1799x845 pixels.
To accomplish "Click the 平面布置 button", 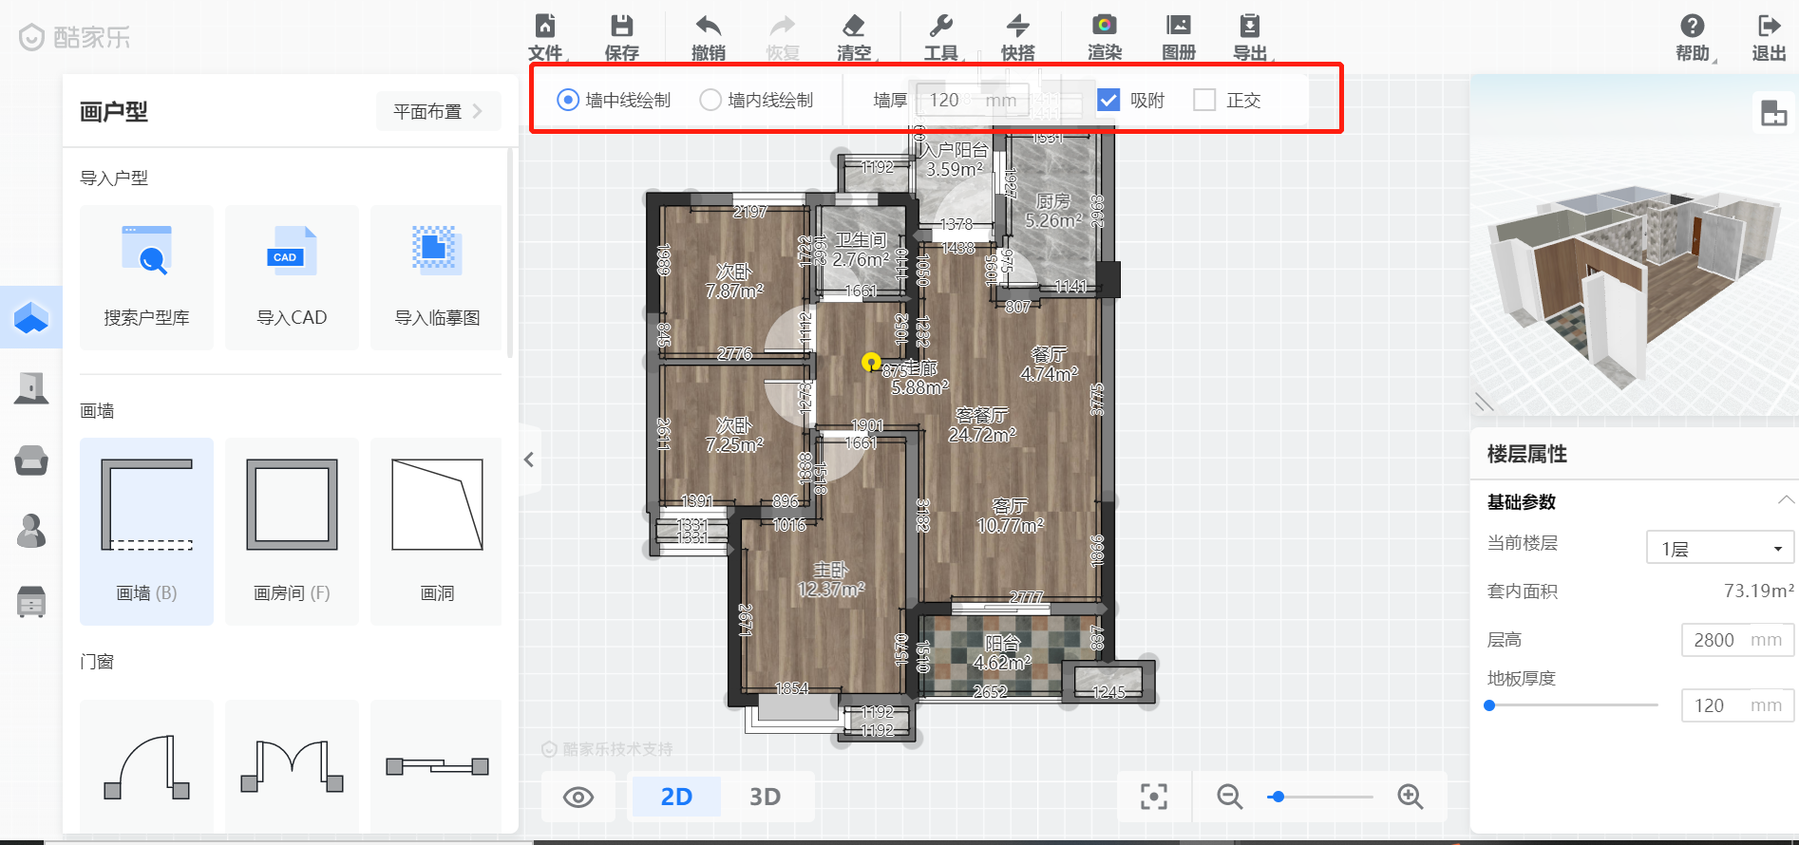I will [x=438, y=111].
